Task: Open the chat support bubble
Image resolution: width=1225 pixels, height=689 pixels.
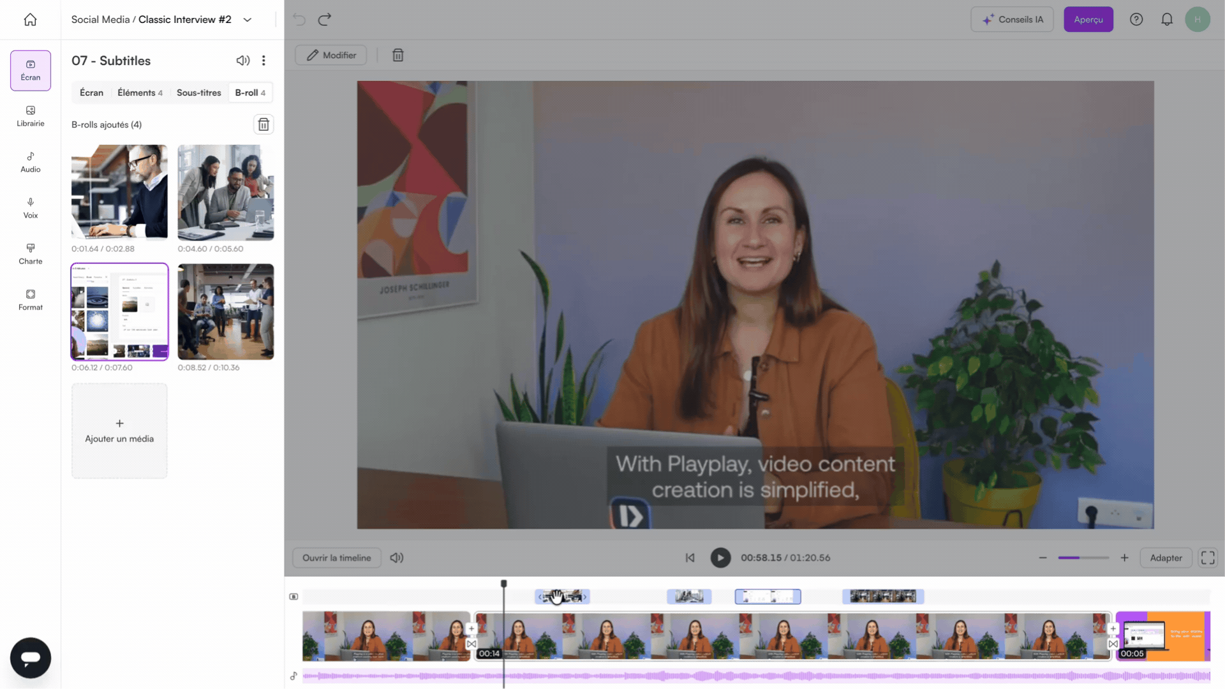Action: [31, 658]
